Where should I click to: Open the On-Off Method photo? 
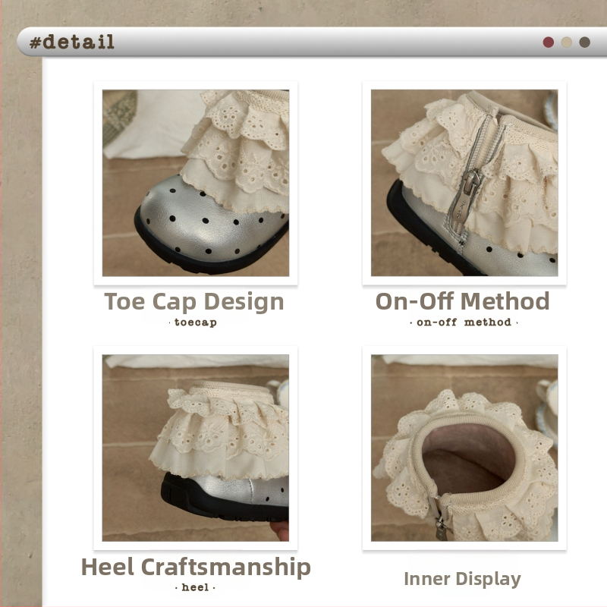[x=464, y=183]
